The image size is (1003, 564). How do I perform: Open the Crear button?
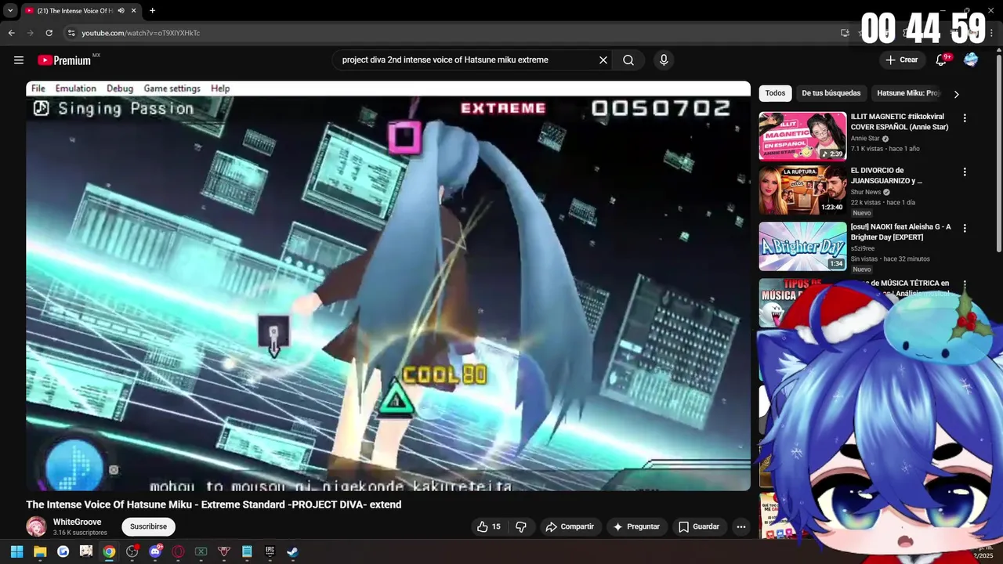click(x=901, y=60)
